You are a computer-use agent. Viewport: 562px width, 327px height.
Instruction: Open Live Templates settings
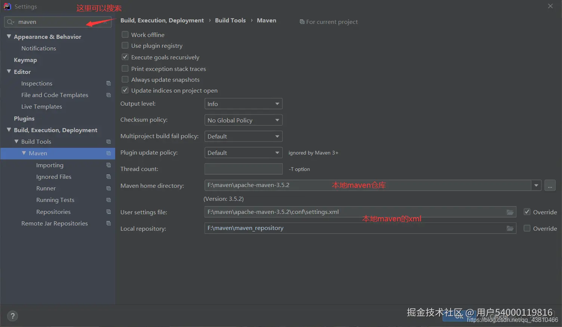(x=42, y=106)
